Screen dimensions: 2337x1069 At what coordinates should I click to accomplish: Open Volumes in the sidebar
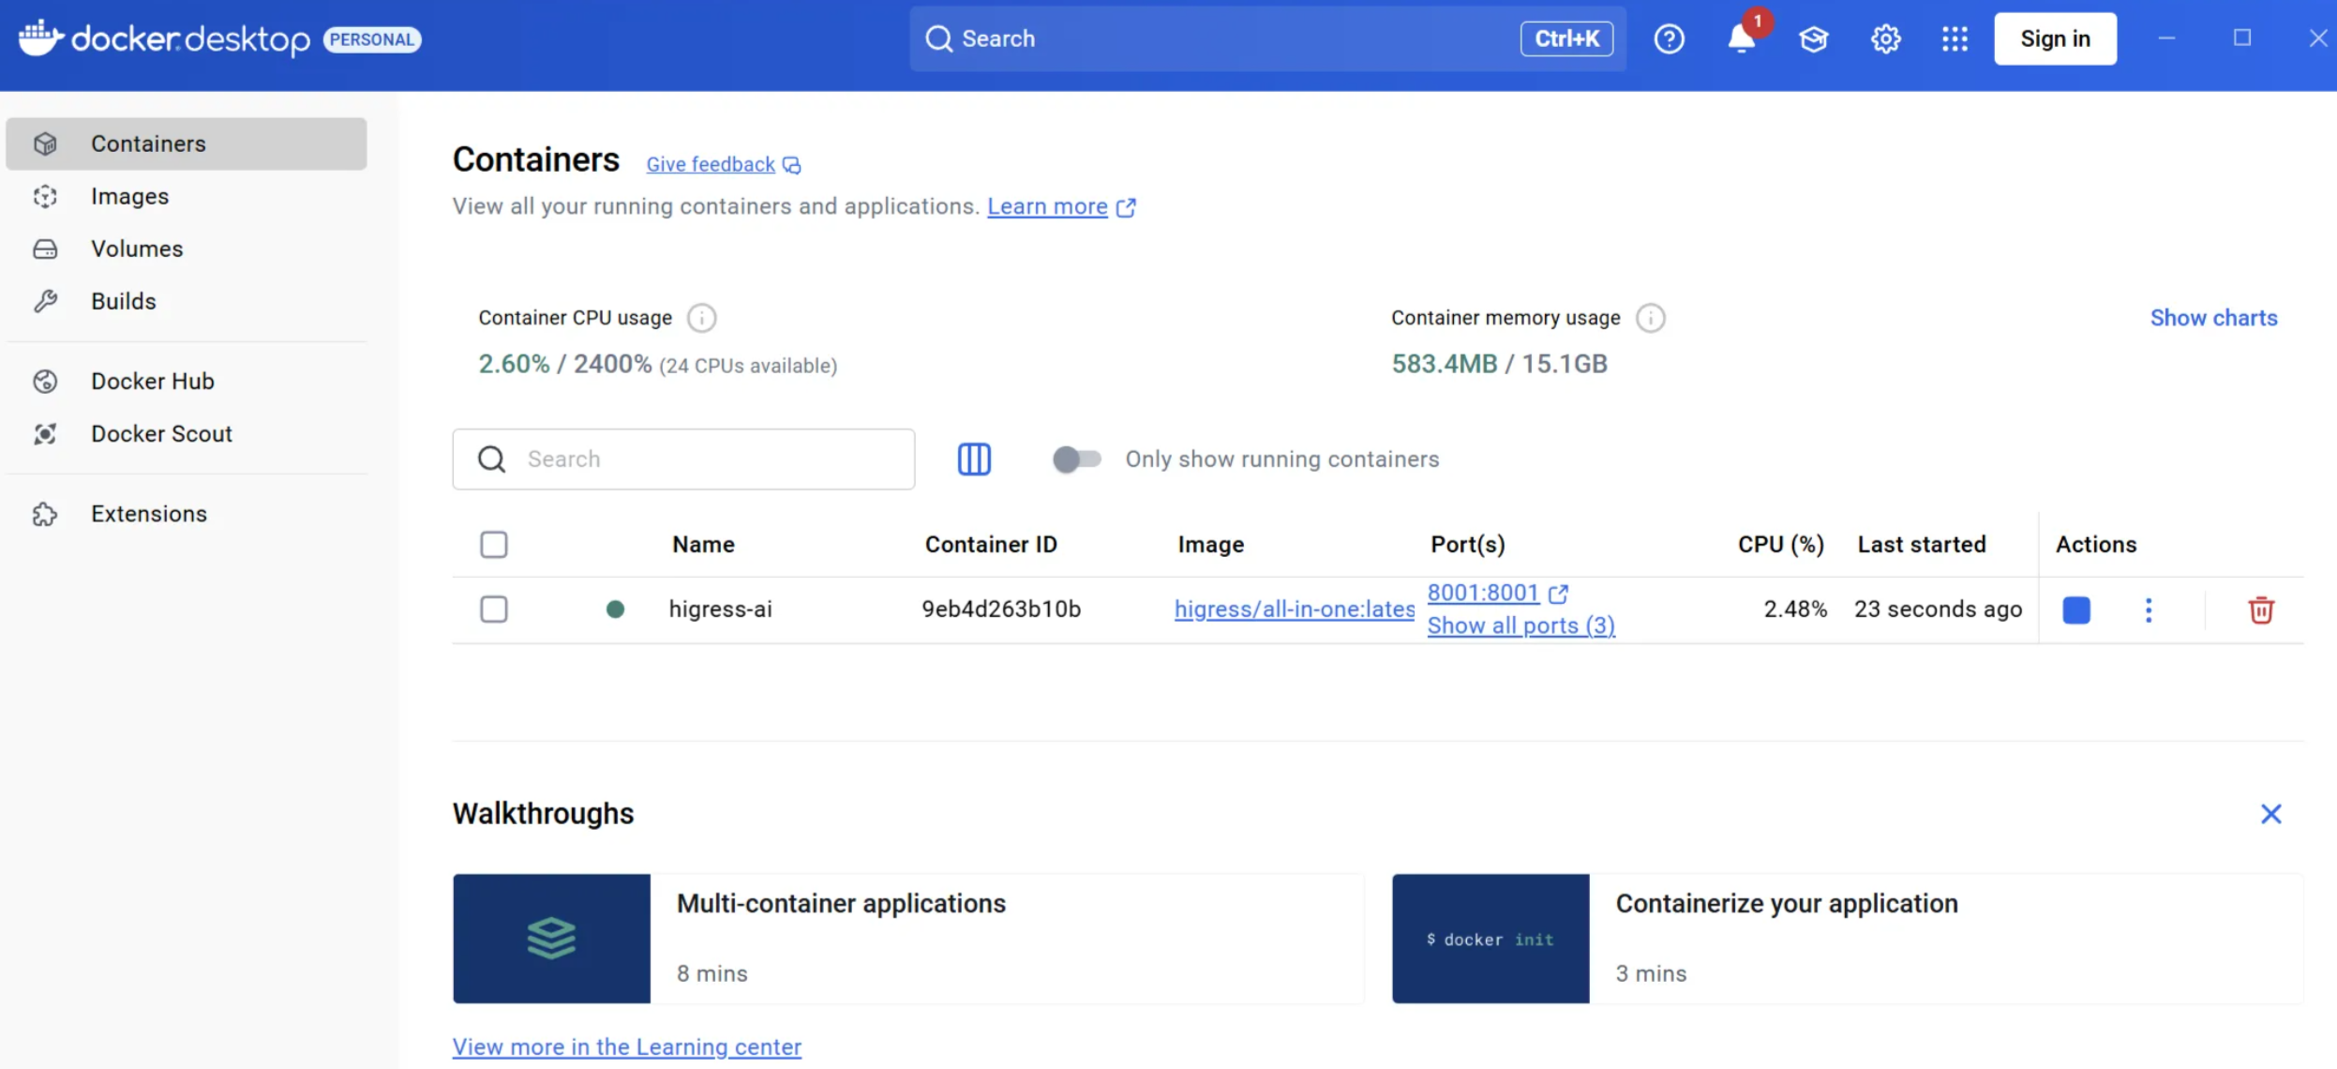pyautogui.click(x=186, y=248)
